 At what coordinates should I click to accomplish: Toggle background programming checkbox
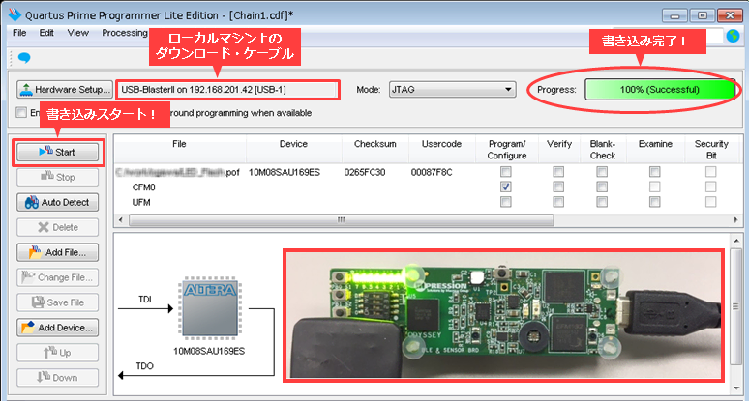tap(21, 112)
